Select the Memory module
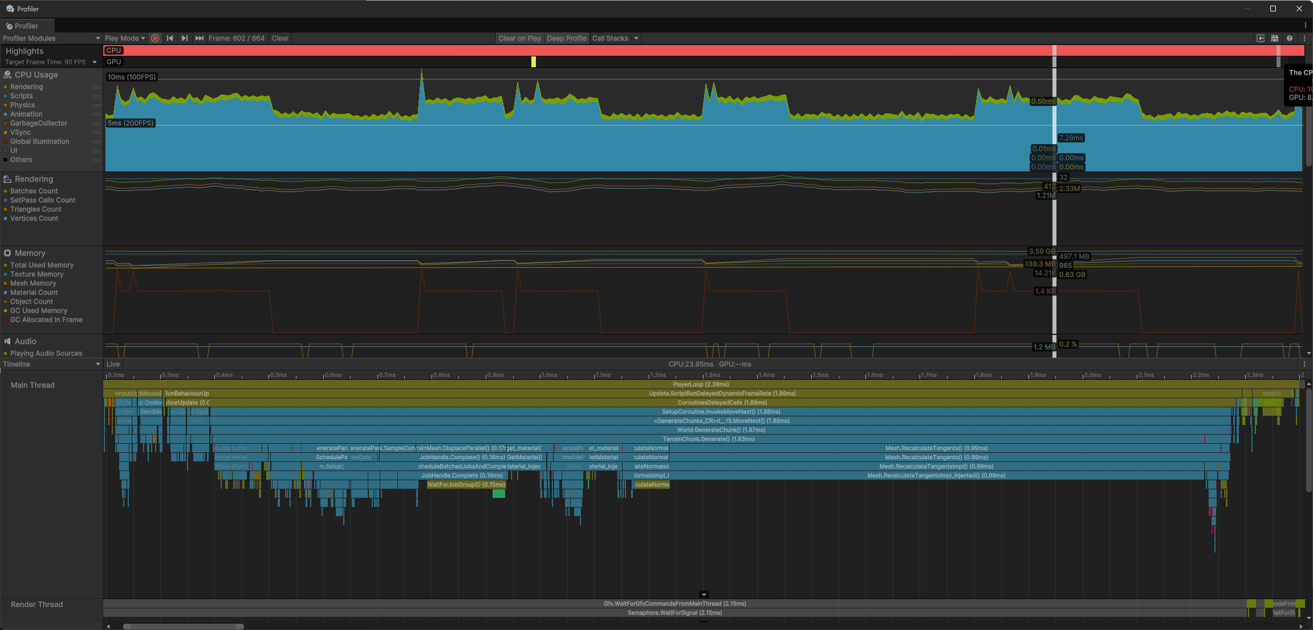 (x=30, y=253)
